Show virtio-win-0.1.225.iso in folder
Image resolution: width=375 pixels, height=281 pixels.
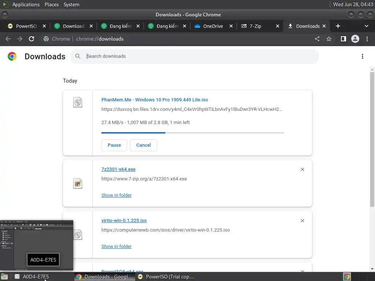coord(116,246)
